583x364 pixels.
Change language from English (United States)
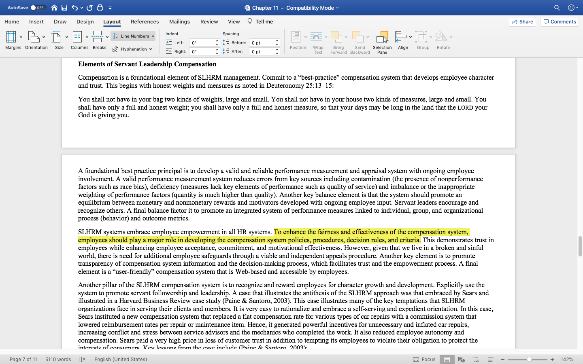[x=121, y=359]
